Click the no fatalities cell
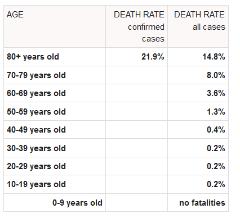This screenshot has width=240, height=218. click(x=202, y=203)
